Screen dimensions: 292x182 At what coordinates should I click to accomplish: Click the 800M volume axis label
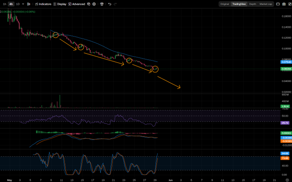pos(285,95)
